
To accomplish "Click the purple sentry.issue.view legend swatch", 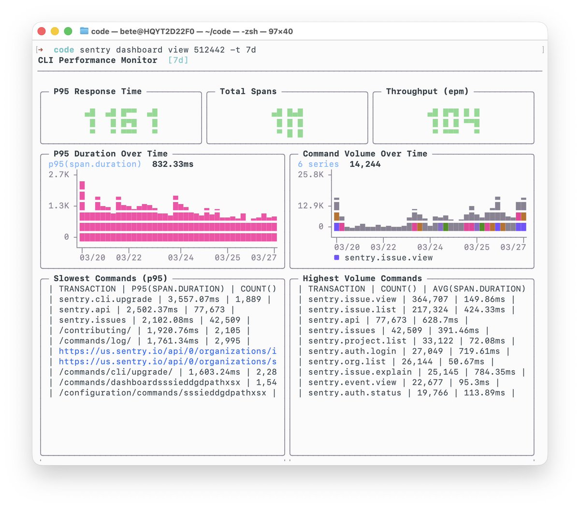I will click(x=337, y=258).
